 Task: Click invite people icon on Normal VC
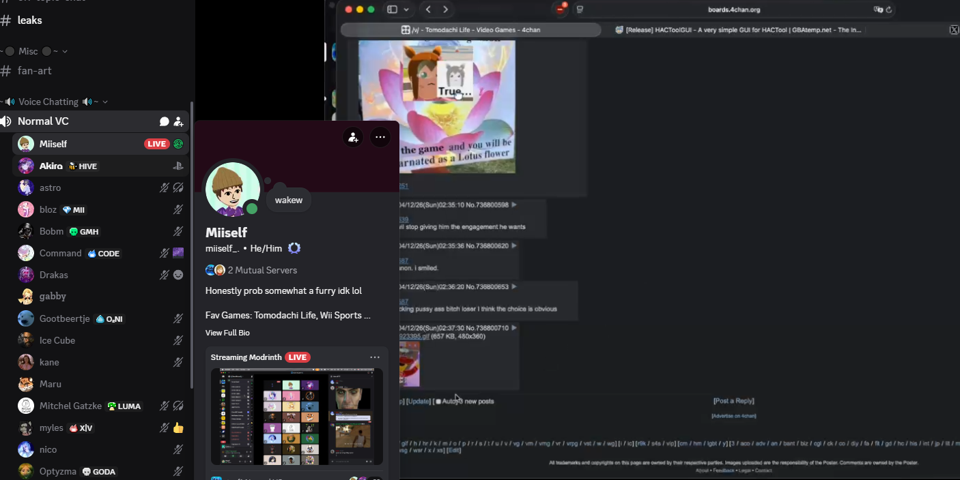tap(178, 121)
